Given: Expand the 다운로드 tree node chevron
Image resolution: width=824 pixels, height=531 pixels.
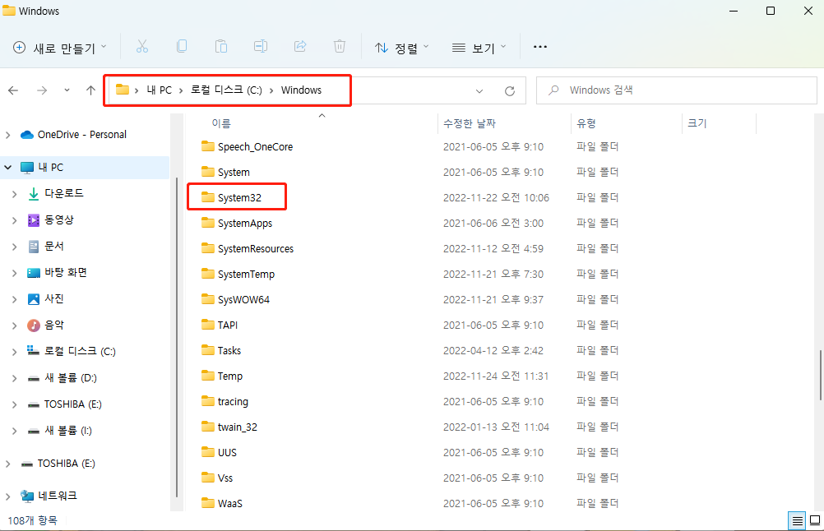Looking at the screenshot, I should click(14, 194).
